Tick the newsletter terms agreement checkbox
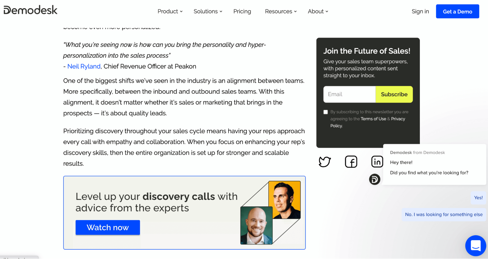 (x=326, y=112)
